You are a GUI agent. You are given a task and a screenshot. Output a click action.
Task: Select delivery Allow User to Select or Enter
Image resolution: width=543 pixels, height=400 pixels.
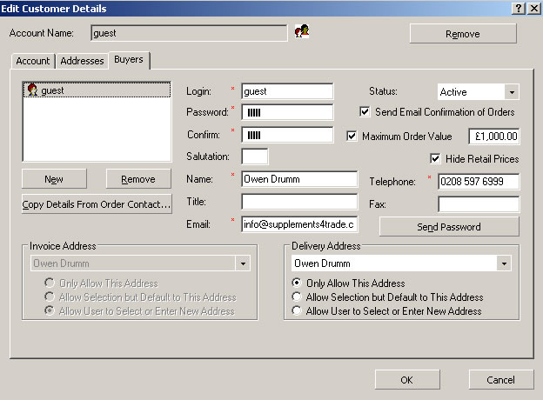[298, 311]
